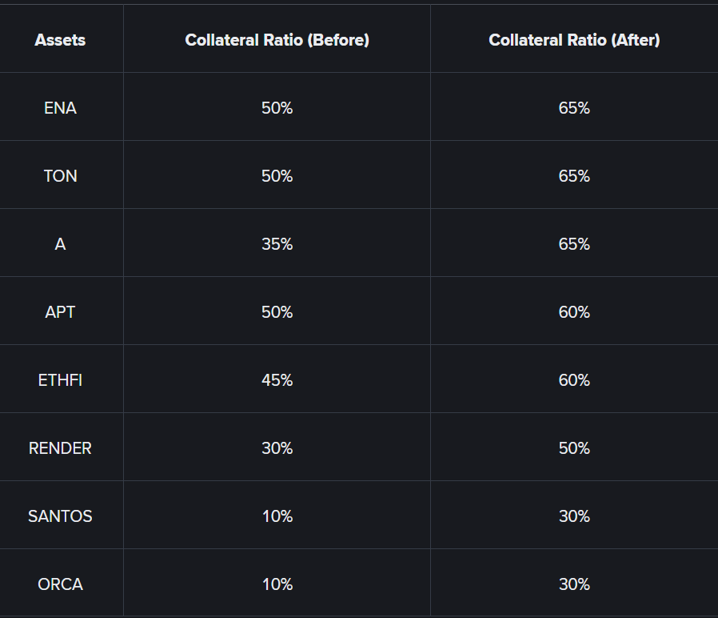Screen dimensions: 718x618
Task: Select the RENDER asset cell
Action: (60, 448)
